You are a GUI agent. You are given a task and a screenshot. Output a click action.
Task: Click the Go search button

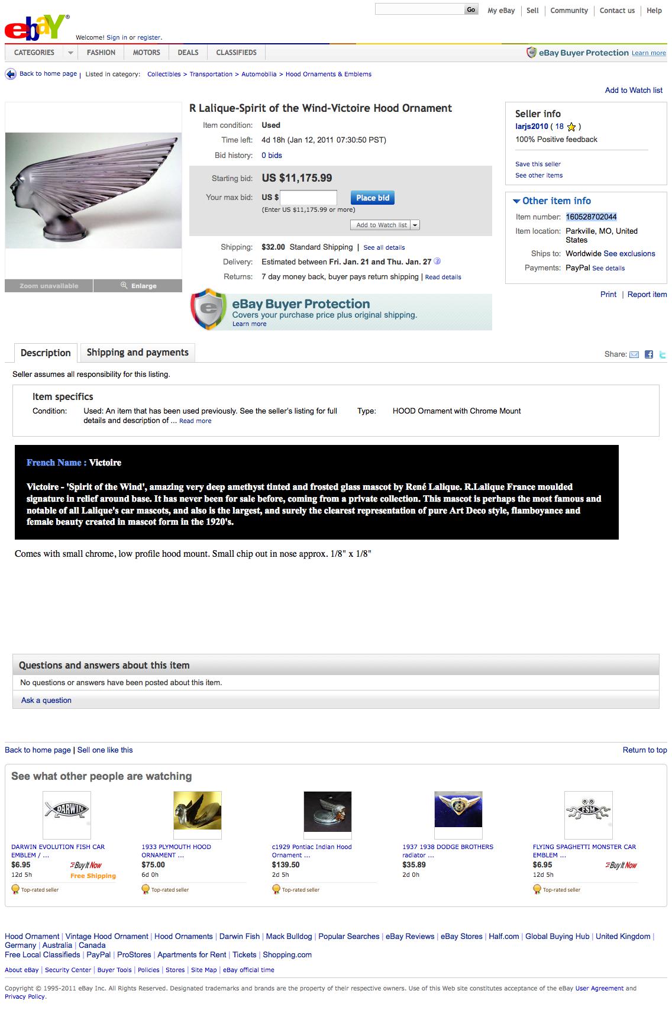[471, 9]
